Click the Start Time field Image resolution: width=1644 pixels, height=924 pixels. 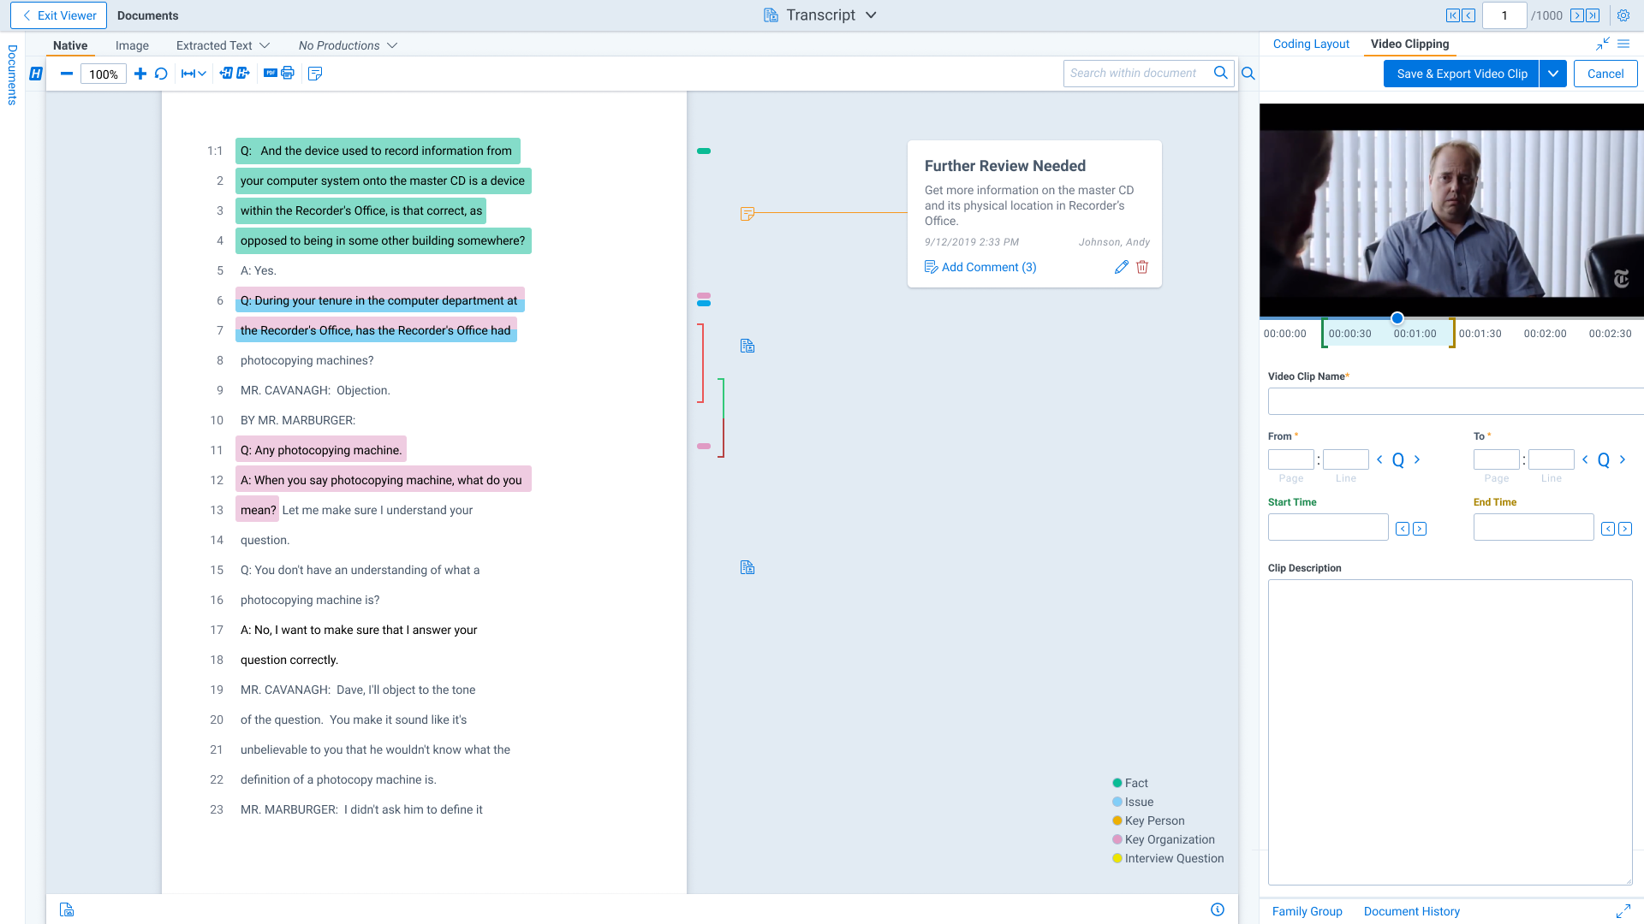point(1328,527)
